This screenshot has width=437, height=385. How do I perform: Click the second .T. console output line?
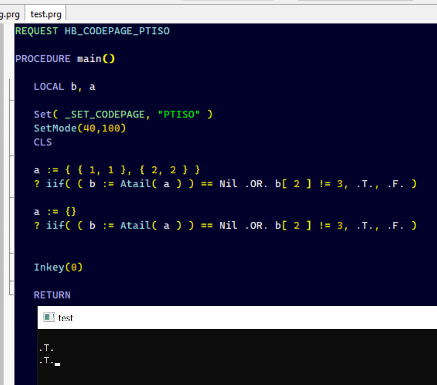click(x=46, y=361)
